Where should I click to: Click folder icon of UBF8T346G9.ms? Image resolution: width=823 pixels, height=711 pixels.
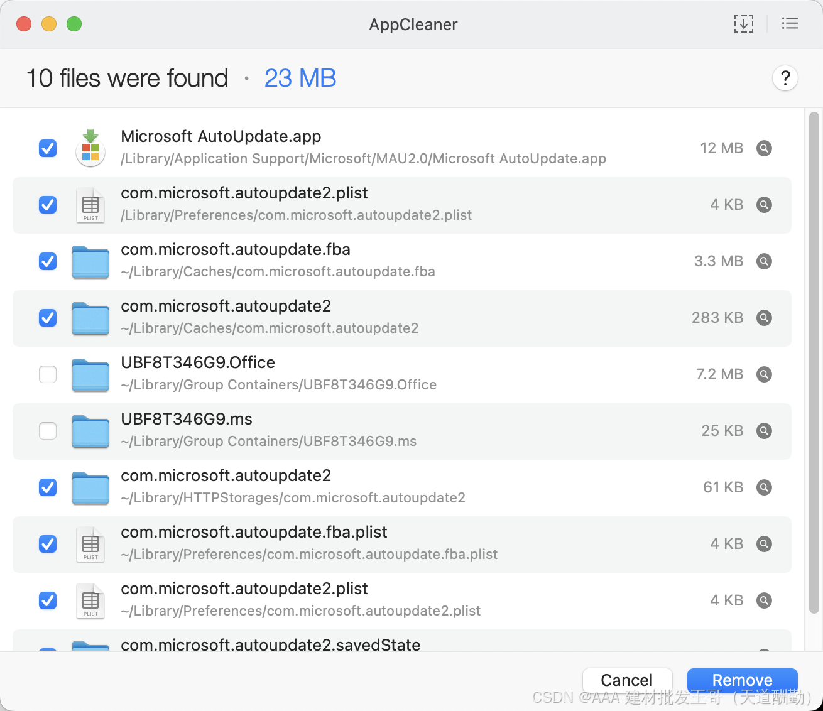pos(90,431)
